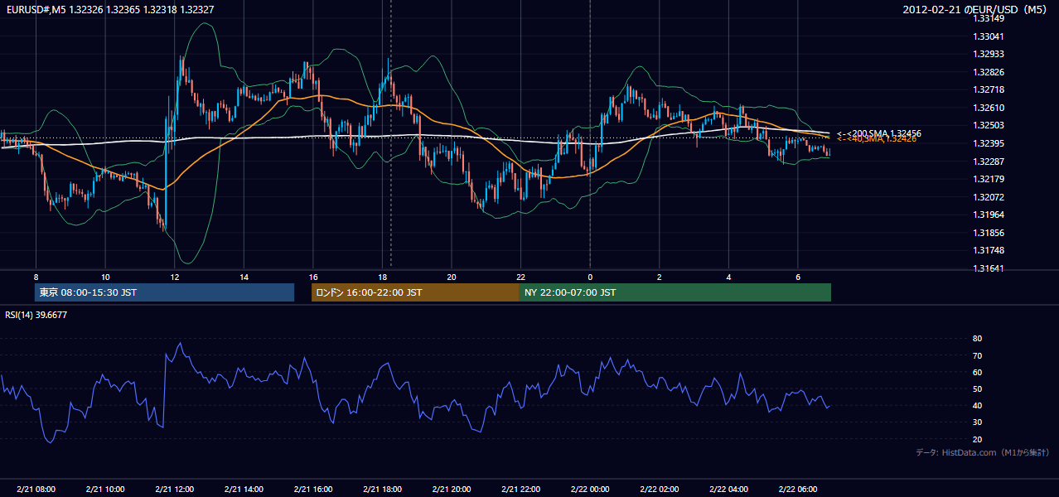
Task: Click RSI scale value 30
Action: [978, 422]
